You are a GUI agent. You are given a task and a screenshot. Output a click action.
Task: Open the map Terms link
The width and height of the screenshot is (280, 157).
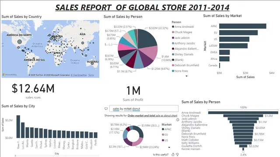point(91,75)
